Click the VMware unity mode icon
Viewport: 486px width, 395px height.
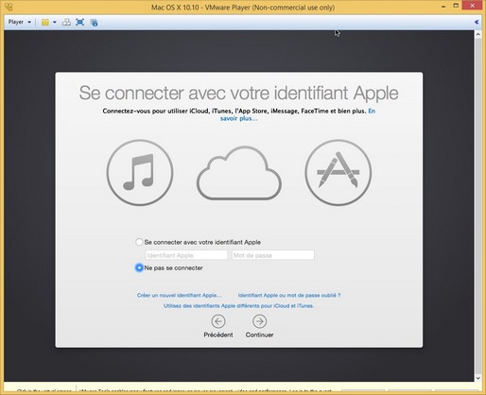(x=94, y=22)
